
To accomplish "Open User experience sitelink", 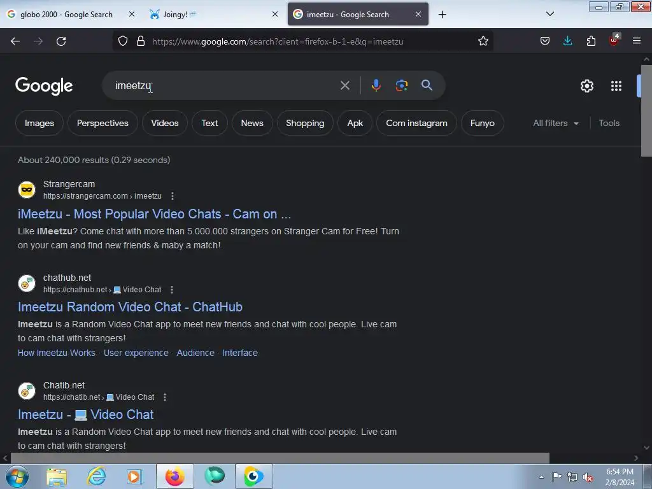I will pos(136,353).
